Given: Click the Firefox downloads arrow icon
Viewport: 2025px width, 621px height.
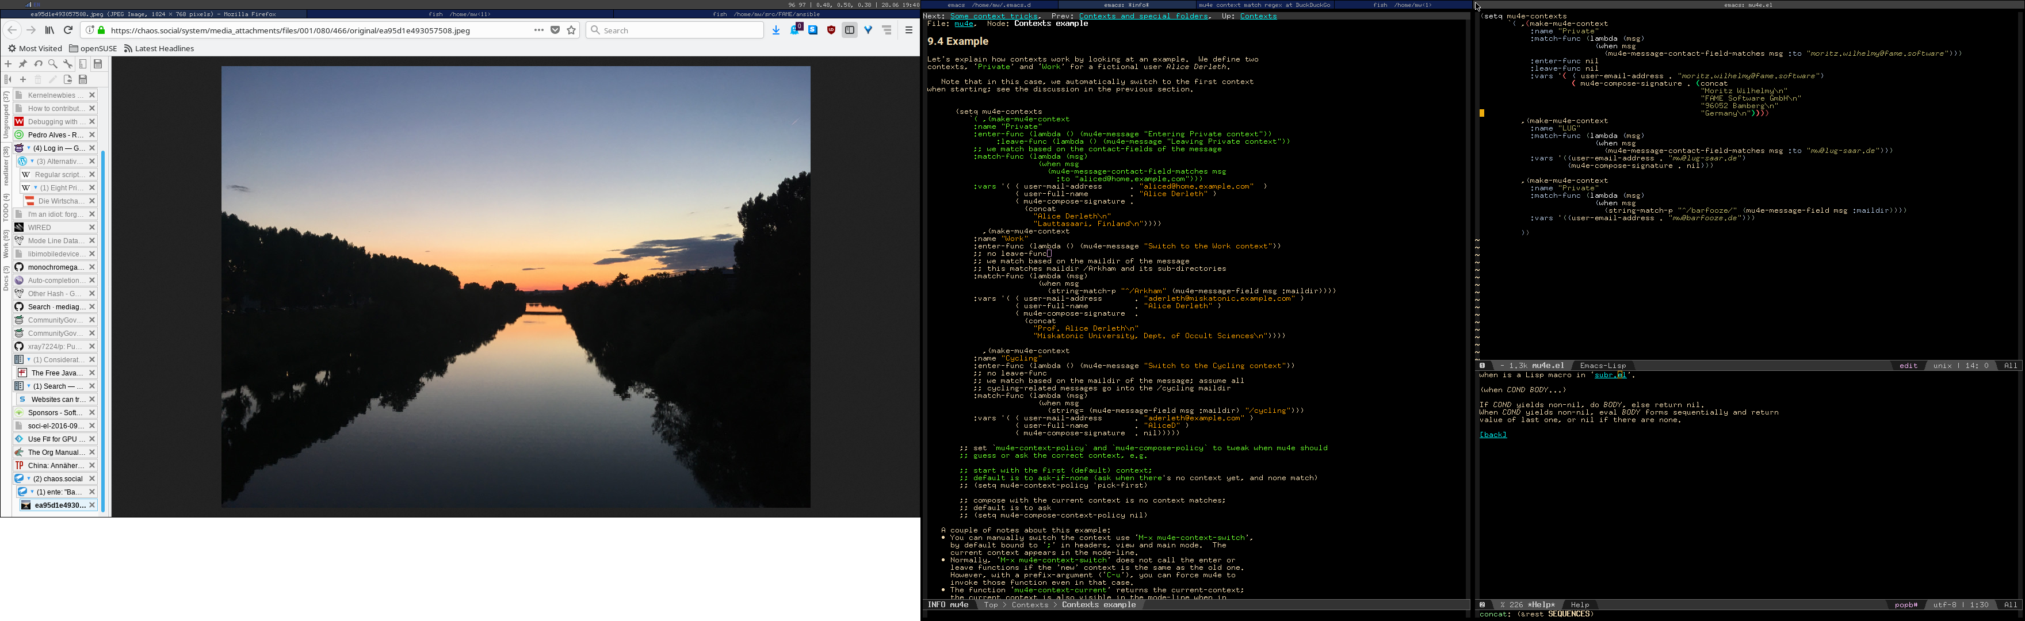Looking at the screenshot, I should coord(777,30).
